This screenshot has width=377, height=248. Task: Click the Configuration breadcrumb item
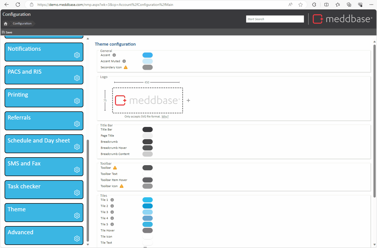(22, 24)
